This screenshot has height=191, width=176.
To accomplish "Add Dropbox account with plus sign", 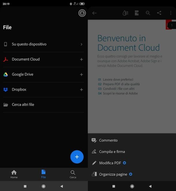I will [x=81, y=90].
